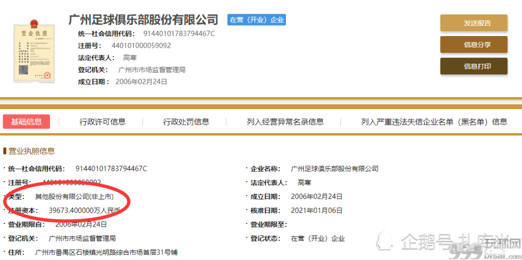Select header credit code 91440101783794467C
Screen dimensions: 522x260
[179, 33]
